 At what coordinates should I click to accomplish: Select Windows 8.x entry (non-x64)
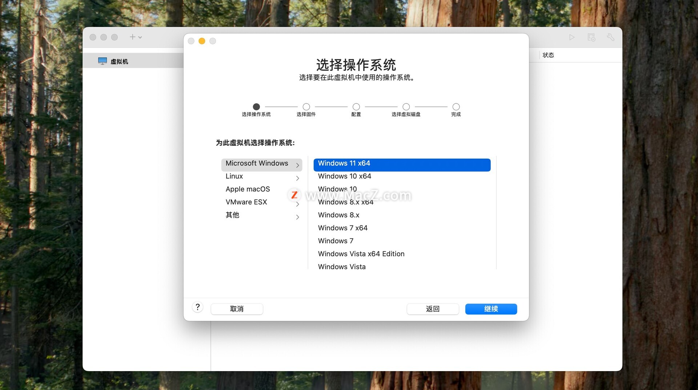coord(402,215)
